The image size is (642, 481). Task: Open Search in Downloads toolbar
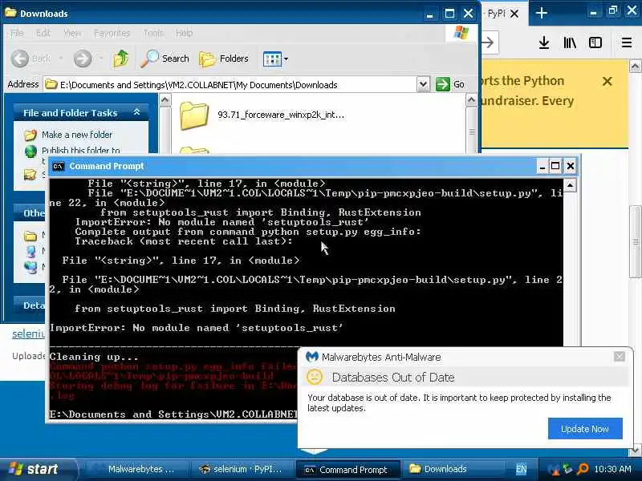(165, 59)
